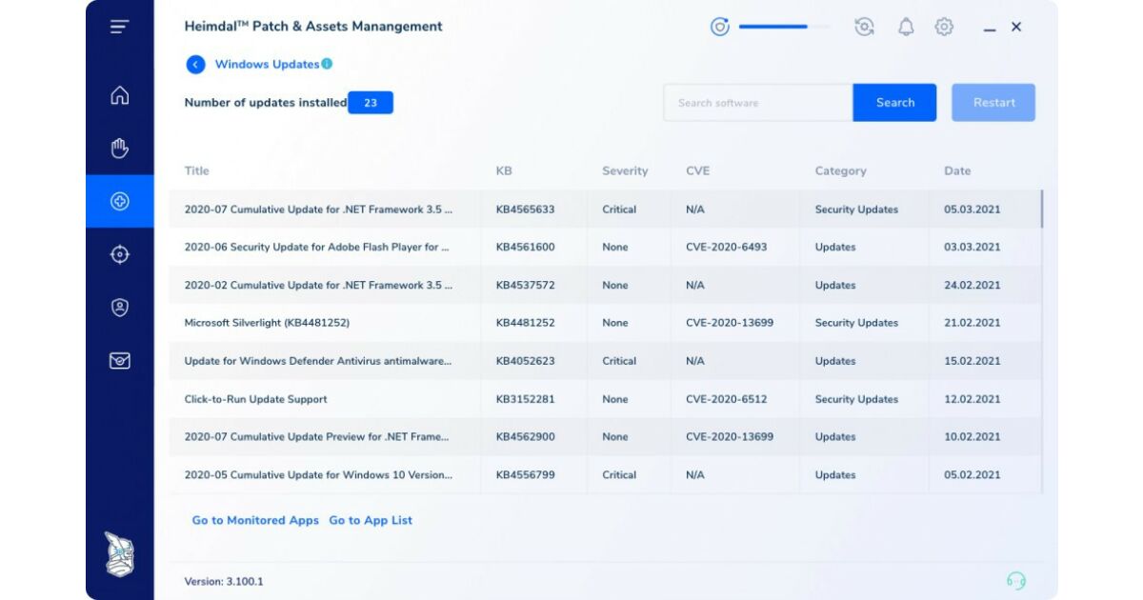Click inside the Search software field

[x=757, y=103]
